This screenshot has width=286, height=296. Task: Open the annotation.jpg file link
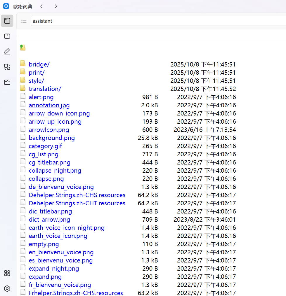point(49,105)
